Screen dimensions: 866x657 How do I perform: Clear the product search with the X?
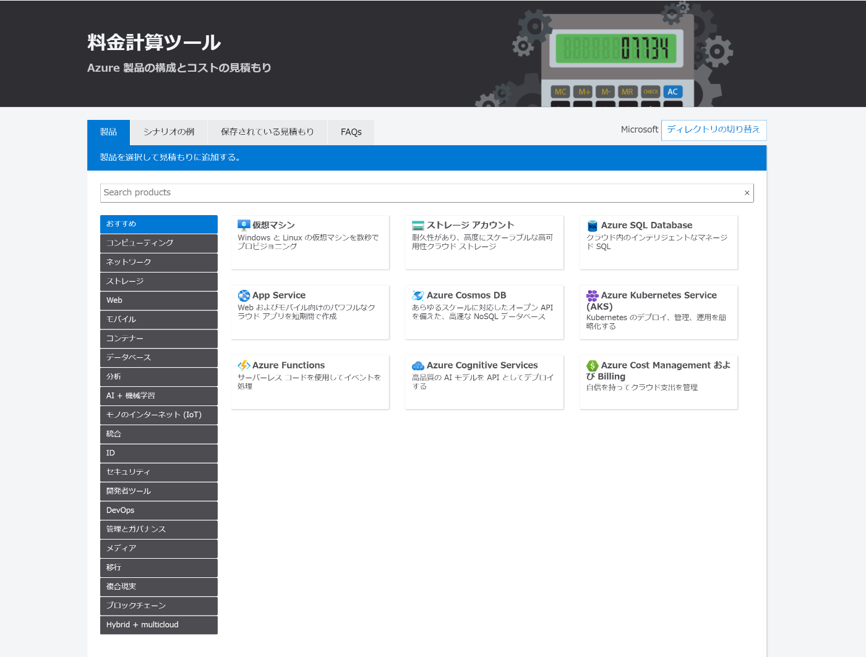(x=747, y=193)
